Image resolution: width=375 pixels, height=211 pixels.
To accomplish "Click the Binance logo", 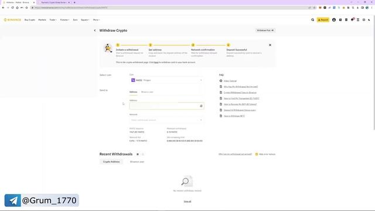I will click(12, 20).
